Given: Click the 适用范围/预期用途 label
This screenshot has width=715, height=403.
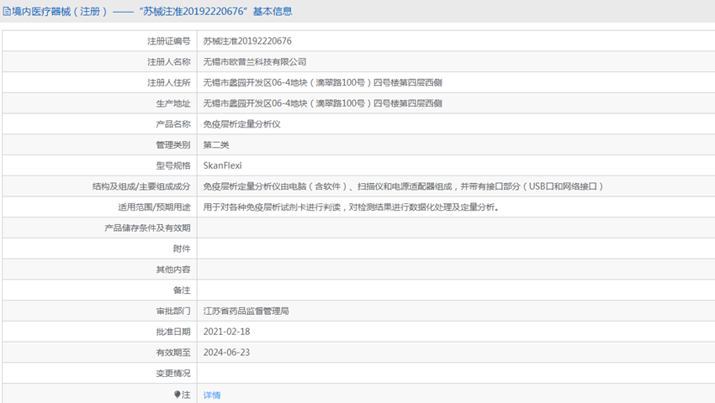Looking at the screenshot, I should (154, 207).
